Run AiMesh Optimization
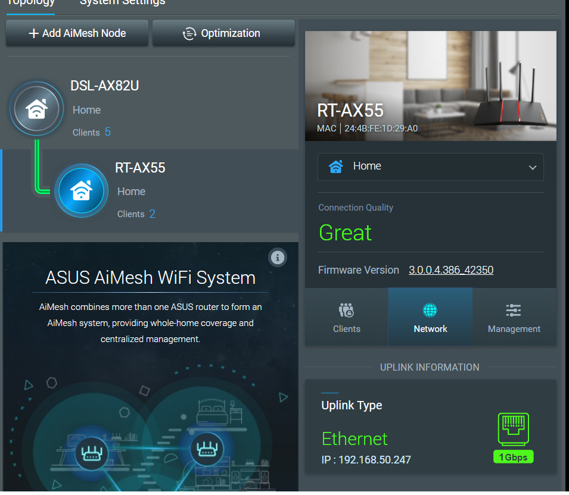Screen dimensions: 569x495 pos(223,33)
